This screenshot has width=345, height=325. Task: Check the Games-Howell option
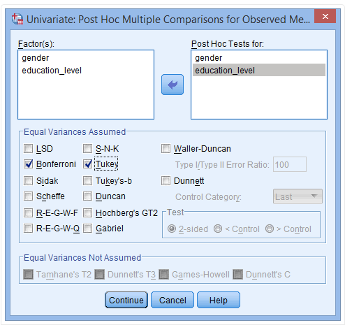tap(164, 274)
